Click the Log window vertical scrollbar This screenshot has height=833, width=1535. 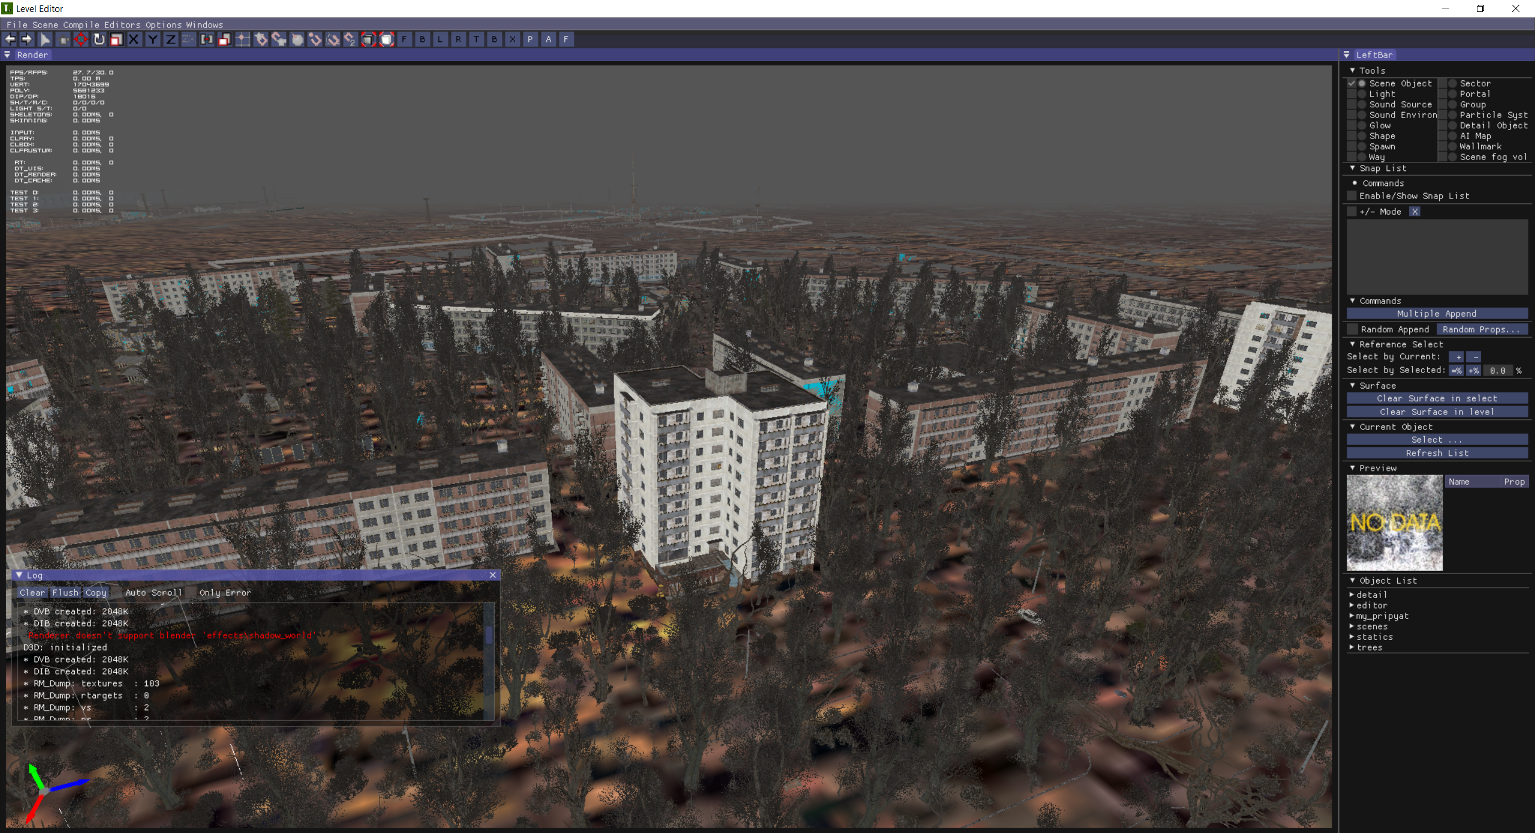(x=489, y=661)
